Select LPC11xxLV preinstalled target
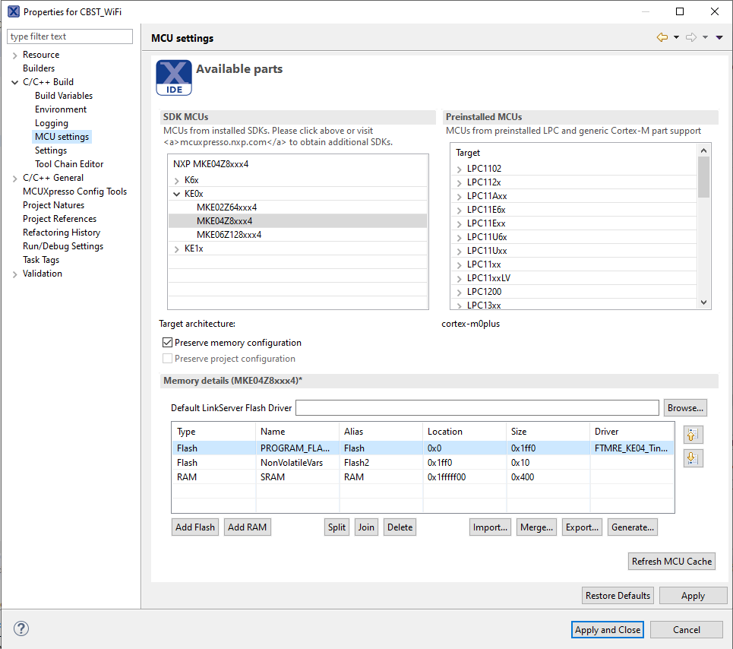Image resolution: width=733 pixels, height=649 pixels. coord(488,278)
